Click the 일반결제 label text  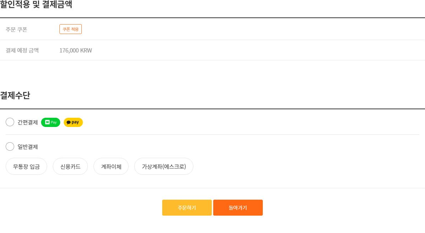click(x=28, y=147)
